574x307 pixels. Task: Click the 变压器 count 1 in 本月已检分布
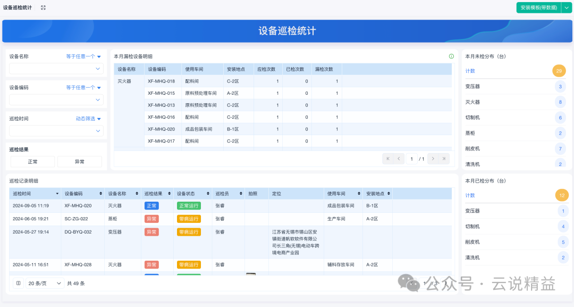pyautogui.click(x=563, y=211)
